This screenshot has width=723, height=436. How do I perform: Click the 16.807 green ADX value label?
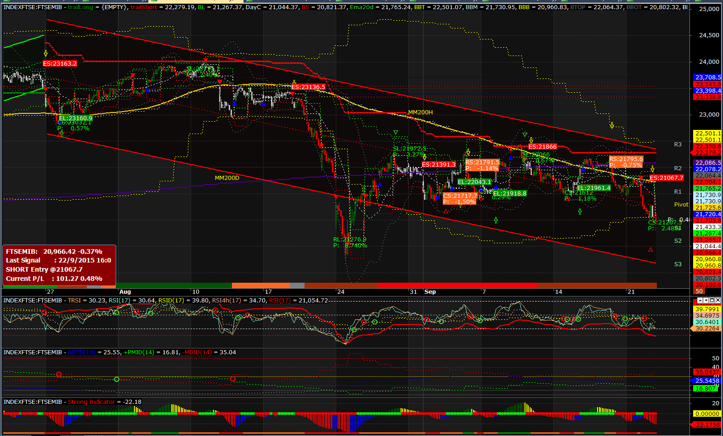[705, 389]
